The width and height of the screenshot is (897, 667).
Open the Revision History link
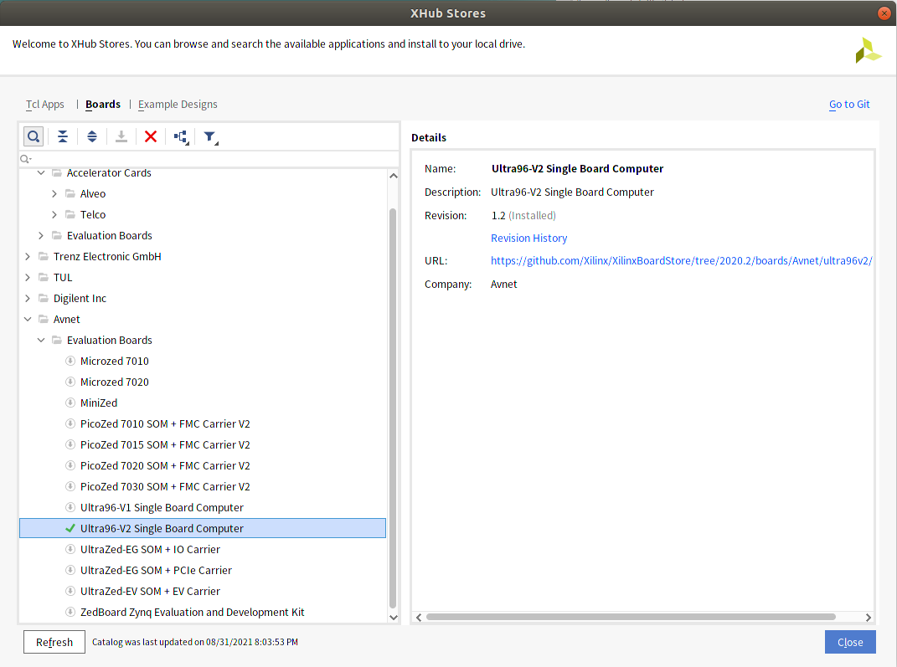coord(528,239)
